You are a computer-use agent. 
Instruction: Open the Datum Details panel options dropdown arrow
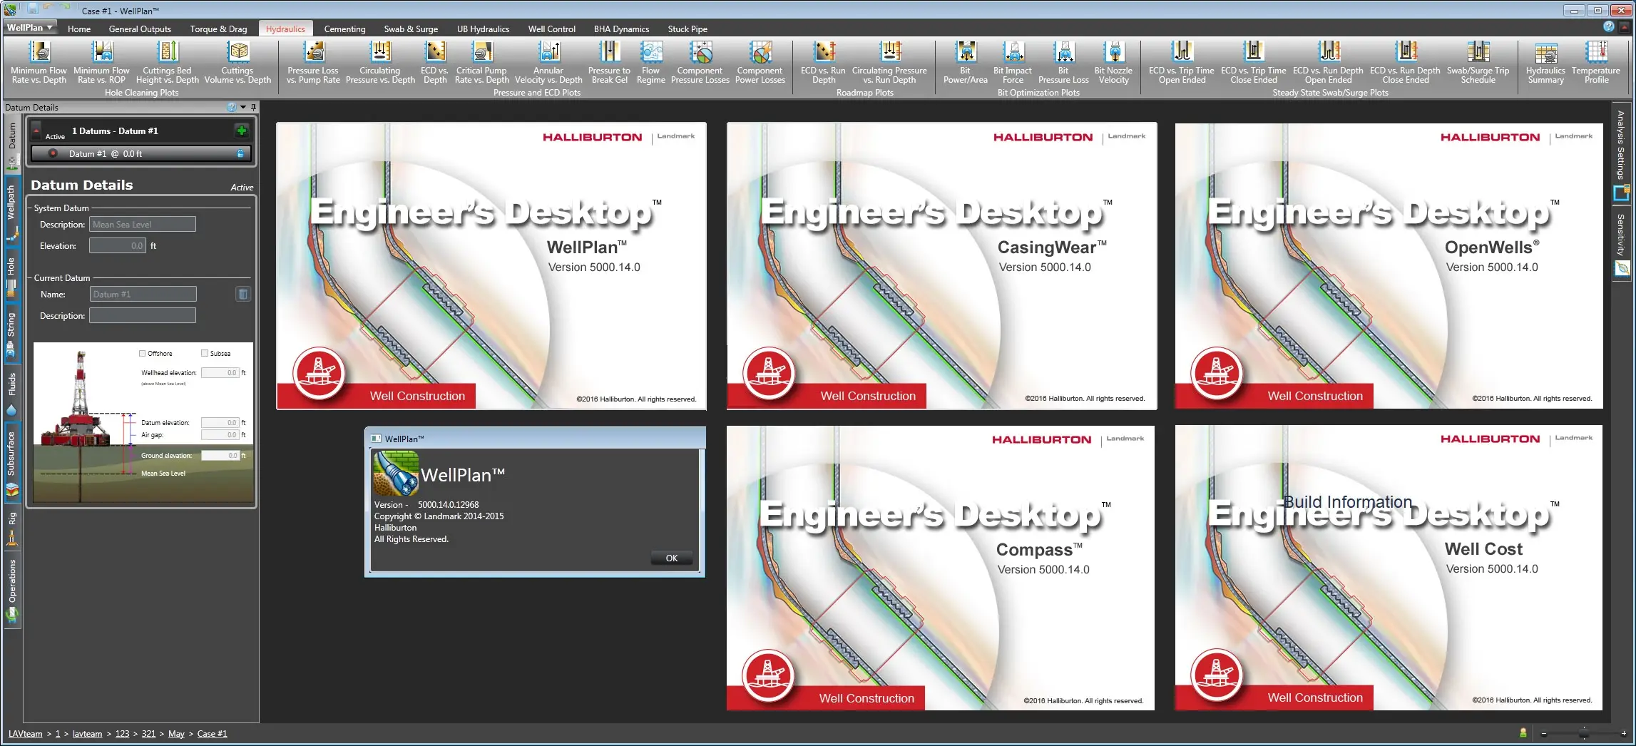coord(243,107)
